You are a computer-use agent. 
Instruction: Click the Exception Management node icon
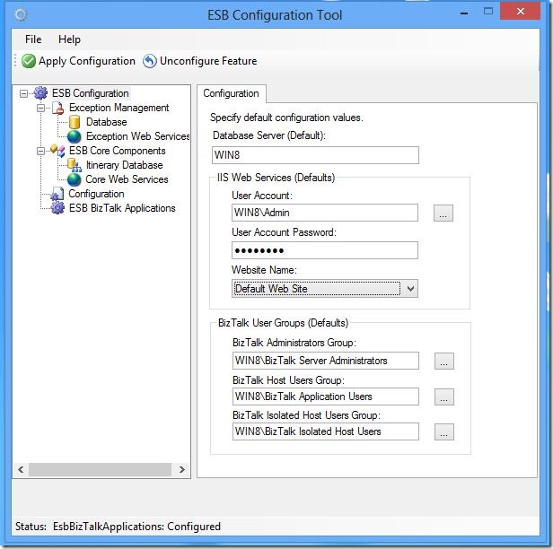click(x=57, y=108)
